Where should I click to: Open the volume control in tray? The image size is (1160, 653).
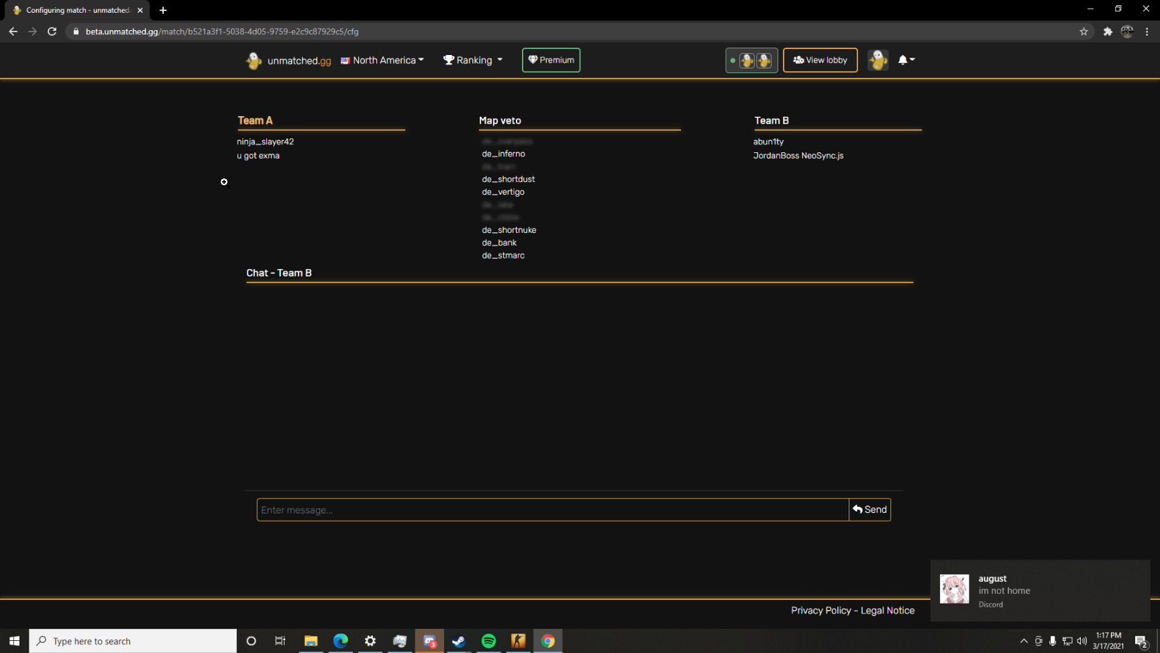1082,641
